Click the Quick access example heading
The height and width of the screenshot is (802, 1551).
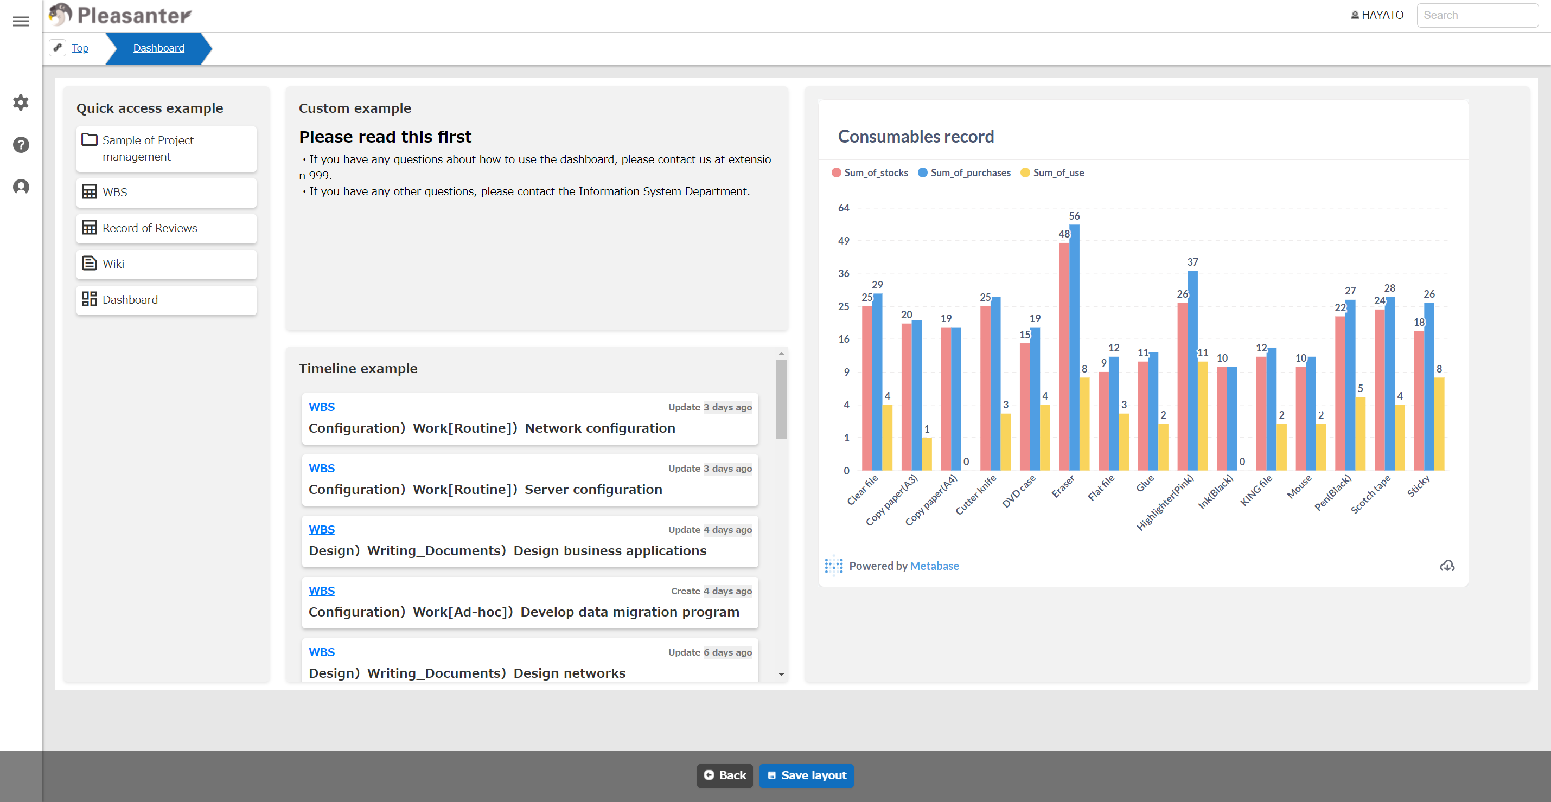(150, 108)
